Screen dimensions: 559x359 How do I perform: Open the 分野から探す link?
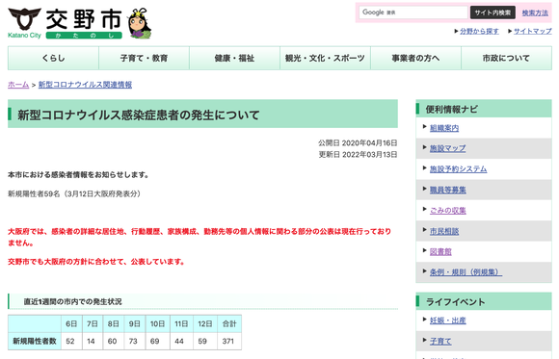(x=479, y=31)
